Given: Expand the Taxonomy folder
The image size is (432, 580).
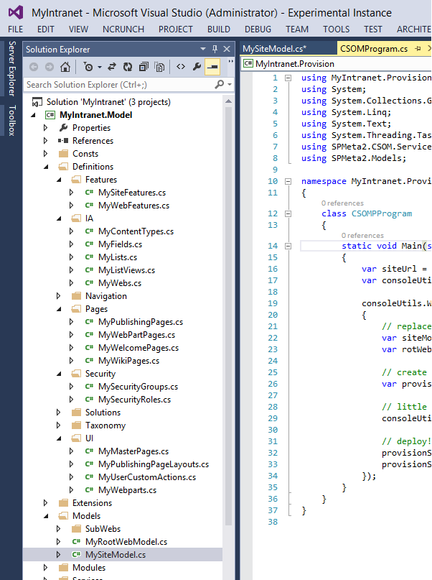Looking at the screenshot, I should coord(58,425).
